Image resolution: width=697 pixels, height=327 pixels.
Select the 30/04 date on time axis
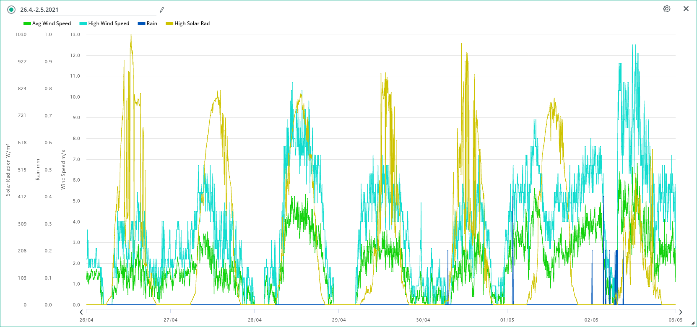pos(423,320)
